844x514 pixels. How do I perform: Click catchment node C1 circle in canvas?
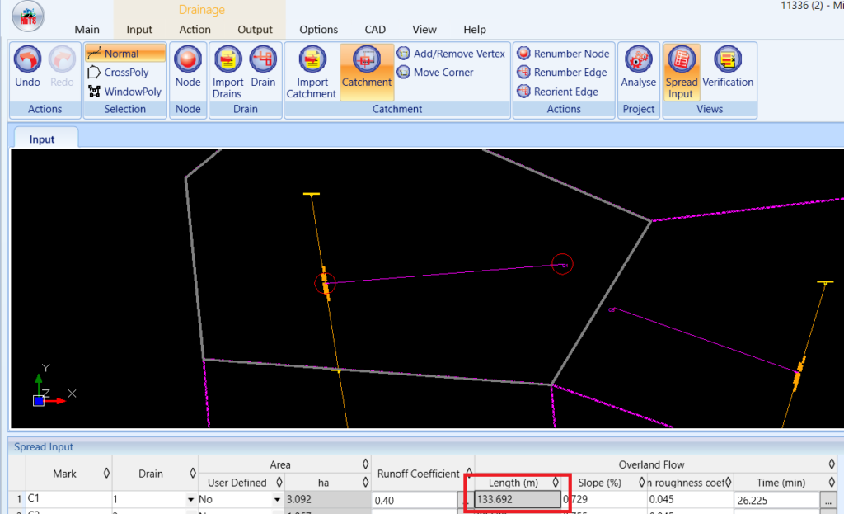[562, 265]
